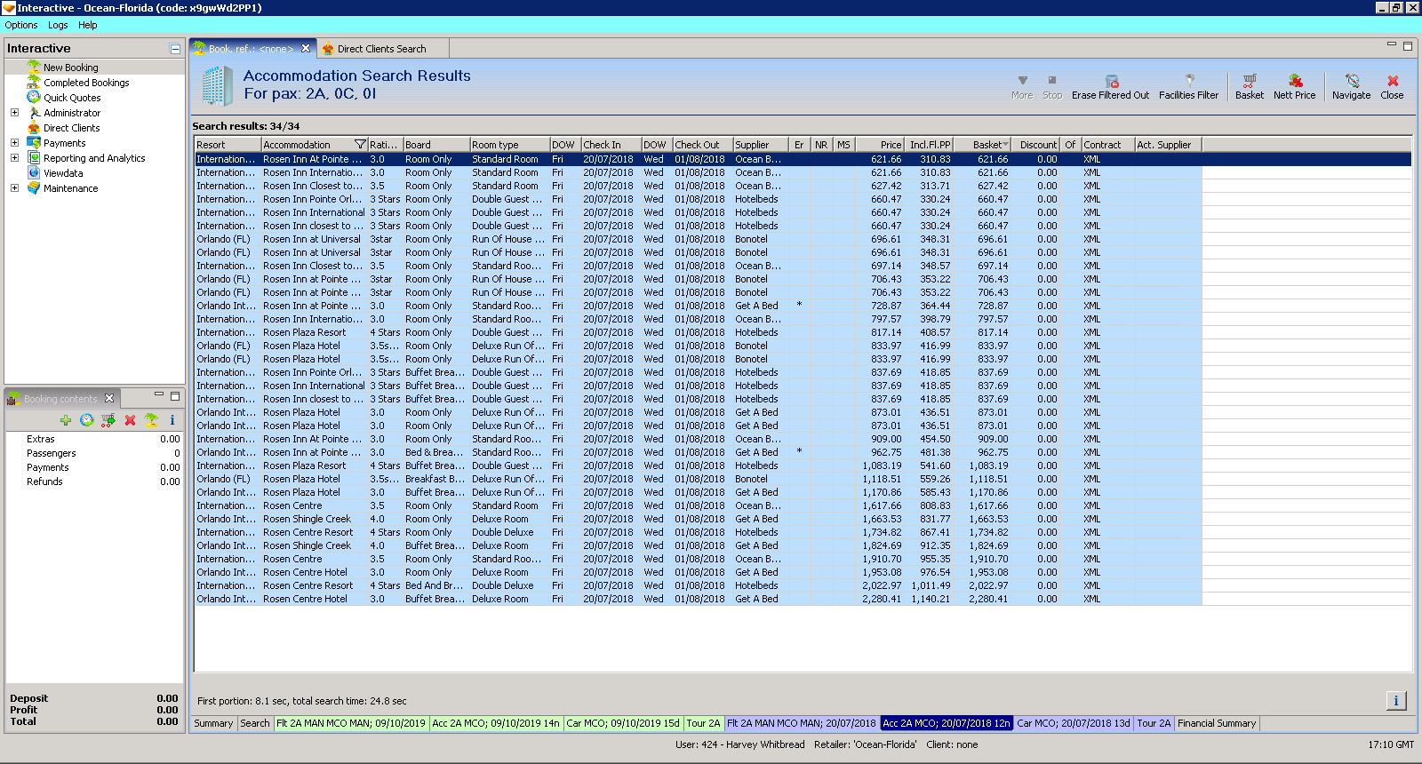This screenshot has width=1422, height=764.
Task: Switch to Direct Clients Search tab
Action: click(x=380, y=49)
